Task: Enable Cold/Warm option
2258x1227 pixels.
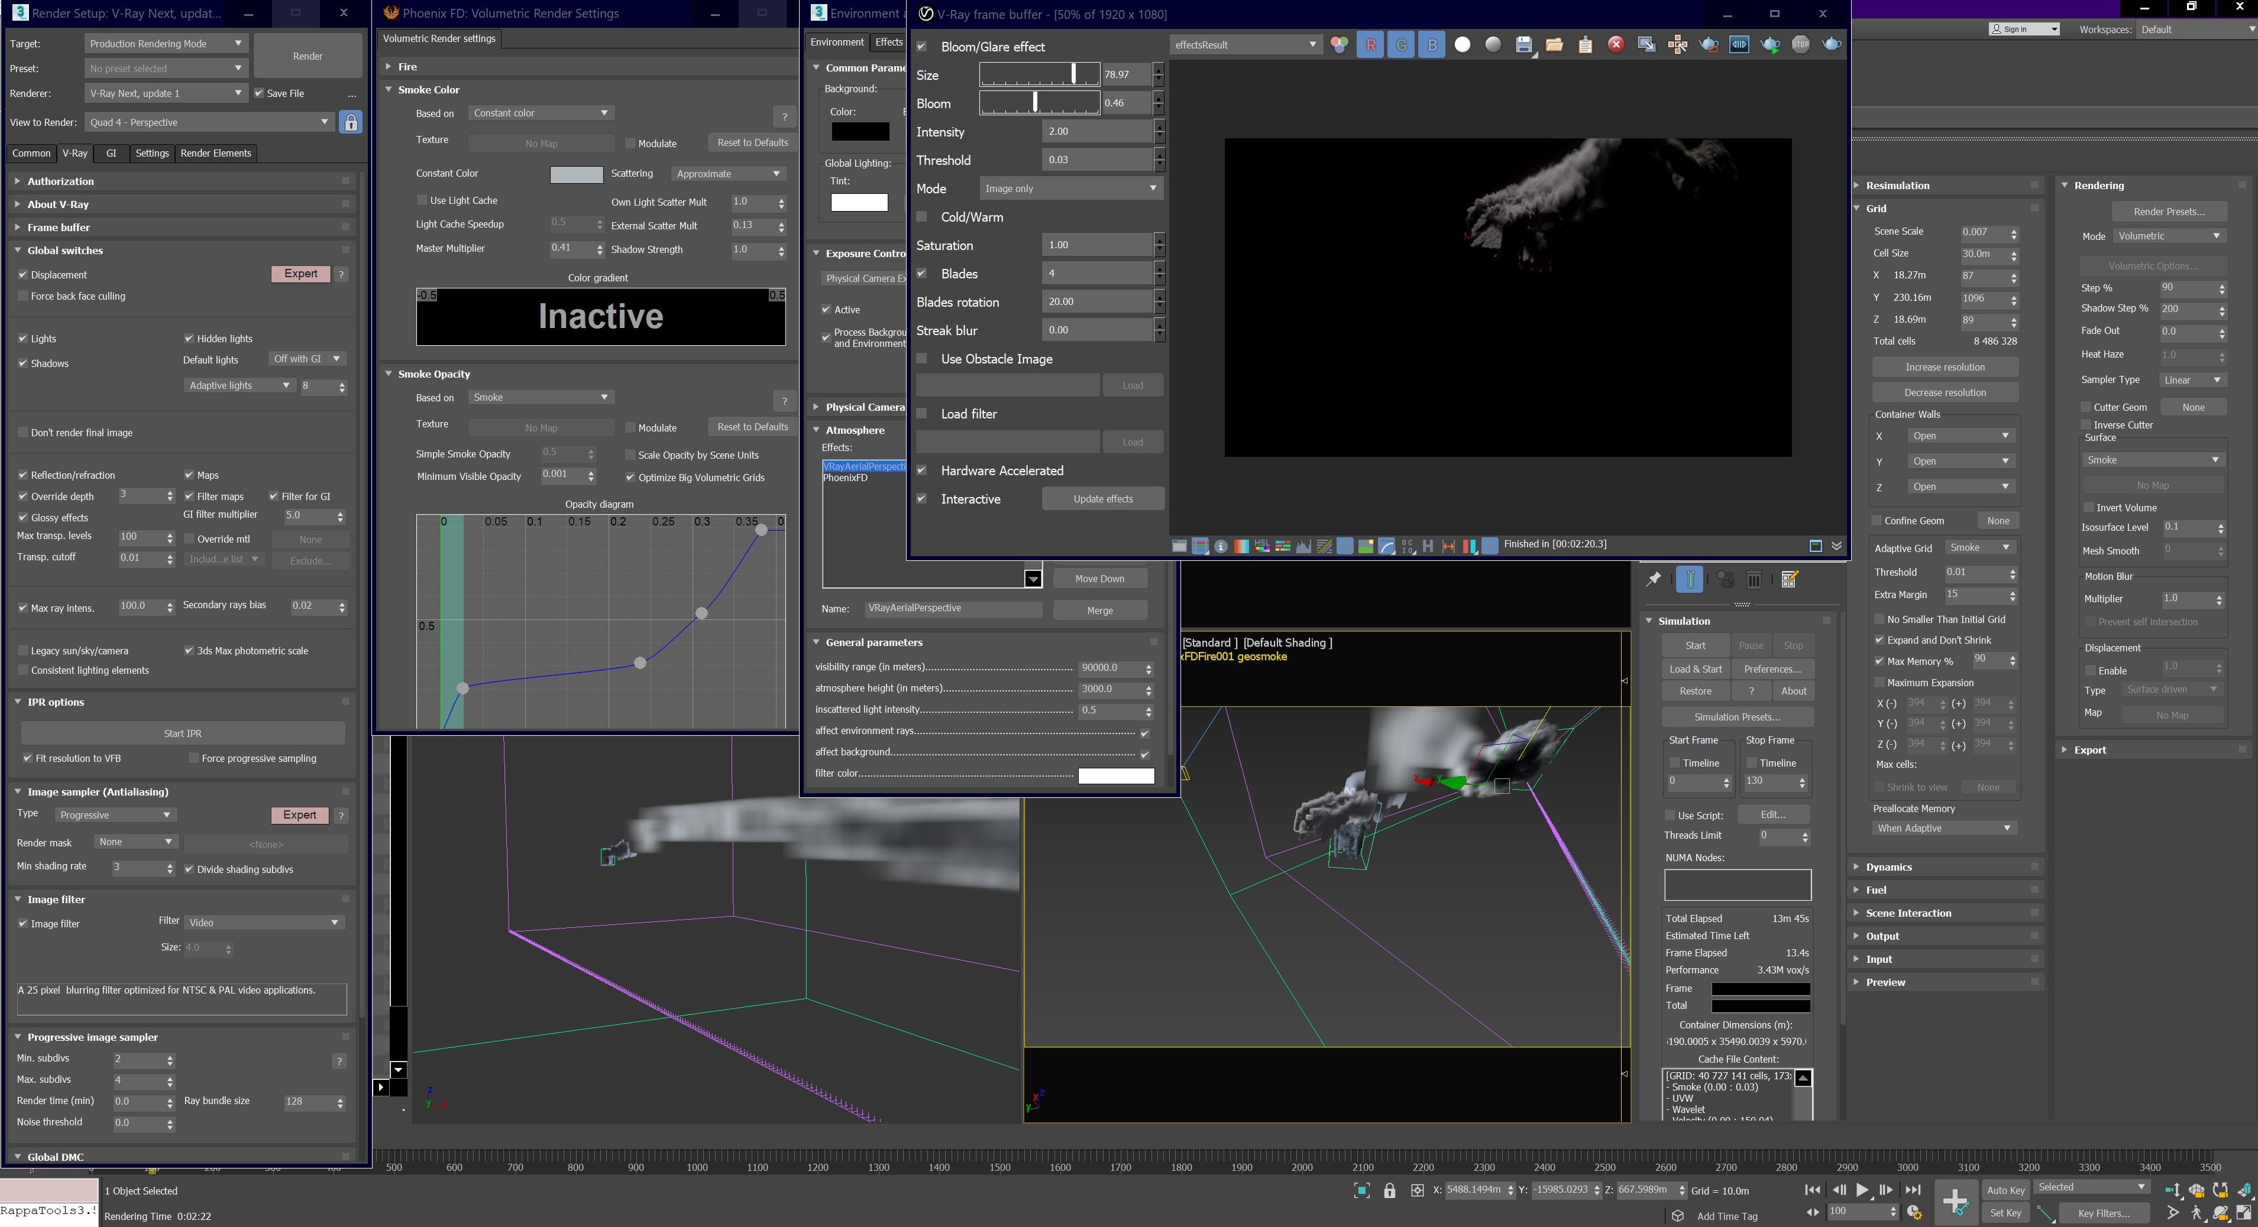Action: point(921,217)
